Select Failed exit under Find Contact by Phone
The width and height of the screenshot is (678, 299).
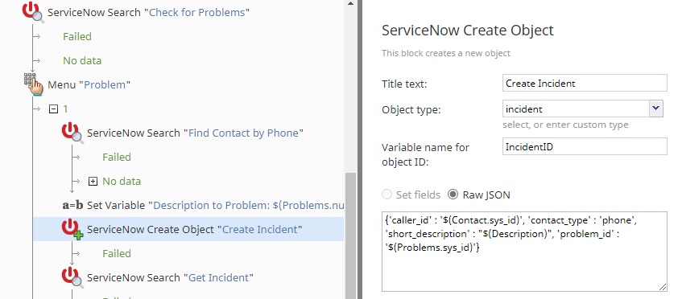pyautogui.click(x=117, y=157)
